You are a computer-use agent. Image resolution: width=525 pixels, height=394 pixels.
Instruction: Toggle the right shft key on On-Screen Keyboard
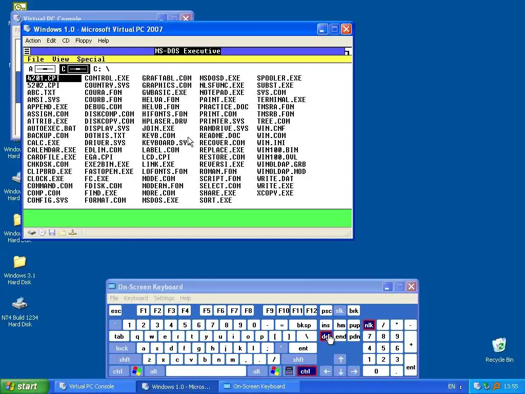pos(298,360)
